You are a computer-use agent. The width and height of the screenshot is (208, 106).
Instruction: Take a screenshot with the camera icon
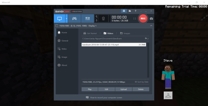coord(151,19)
